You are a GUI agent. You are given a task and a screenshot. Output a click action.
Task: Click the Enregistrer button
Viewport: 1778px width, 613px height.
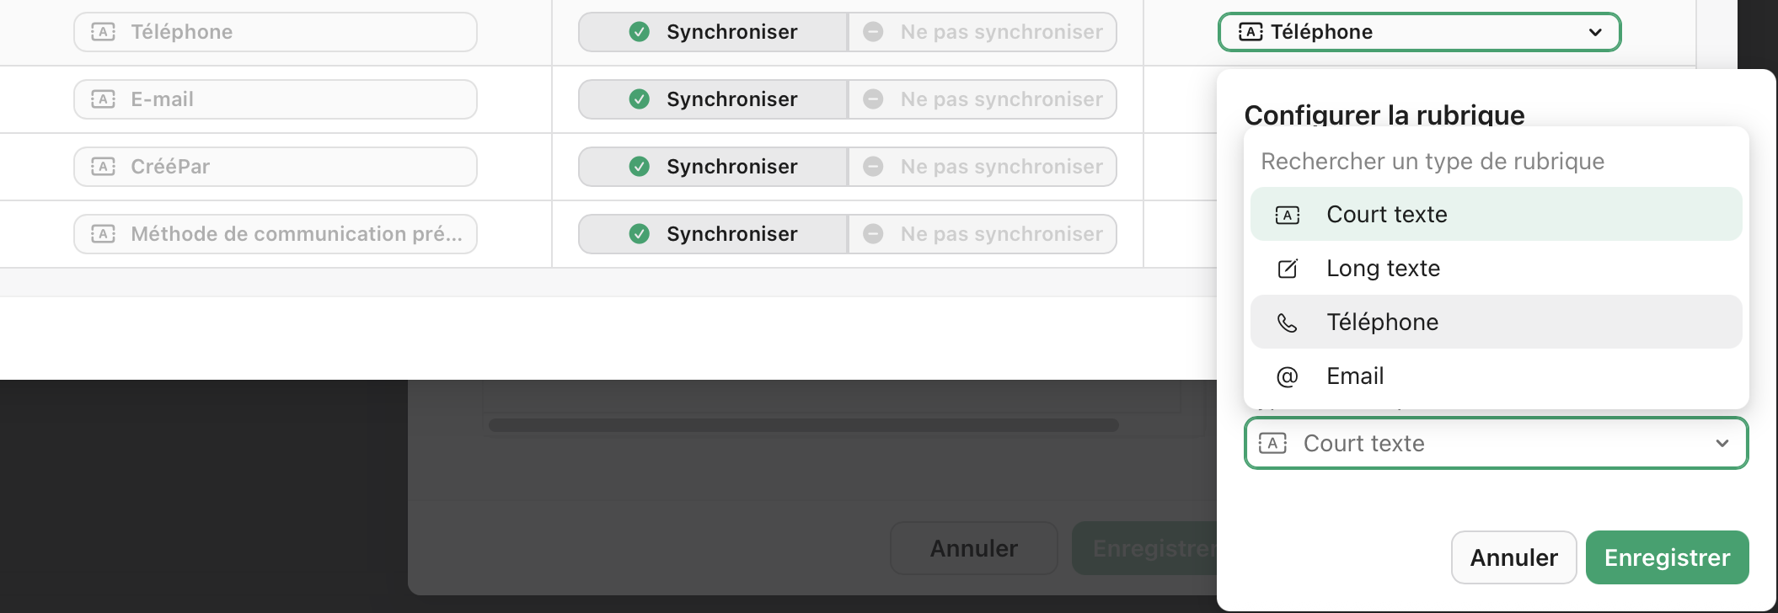(1666, 557)
